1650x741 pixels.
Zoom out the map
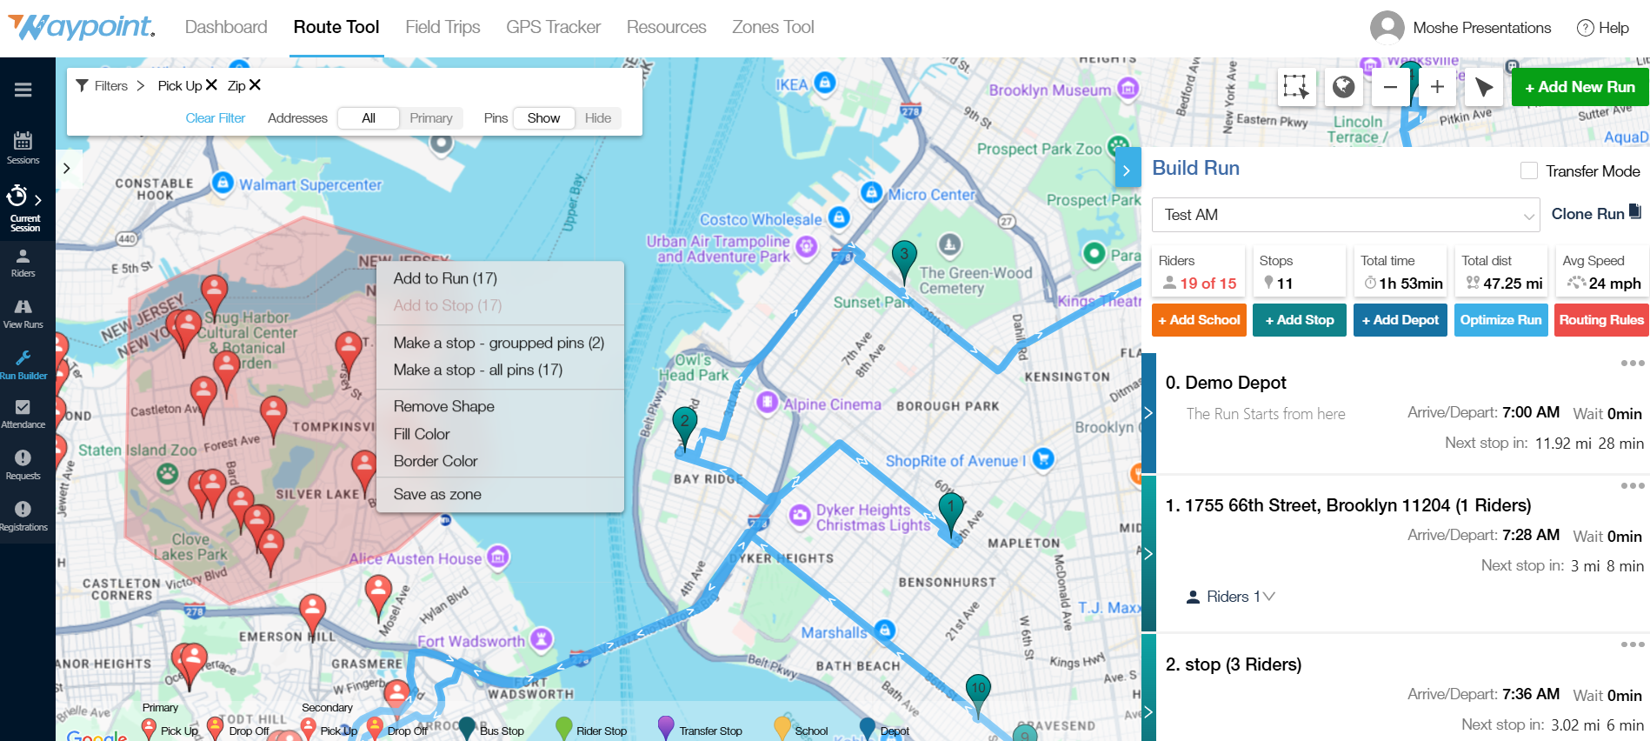click(x=1390, y=87)
